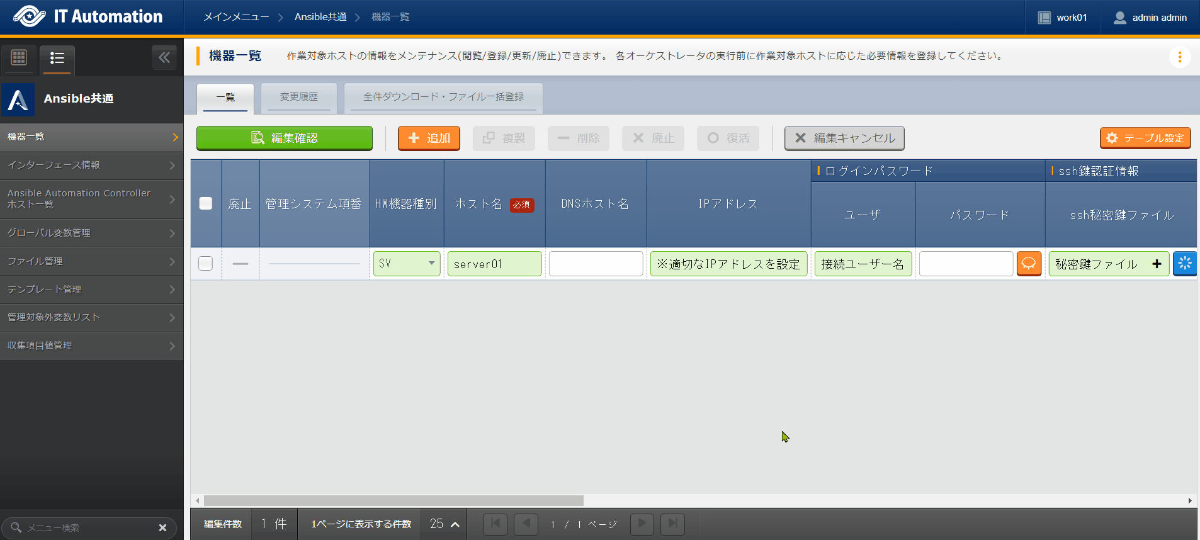
Task: Switch sidebar to grid view icon
Action: tap(19, 58)
